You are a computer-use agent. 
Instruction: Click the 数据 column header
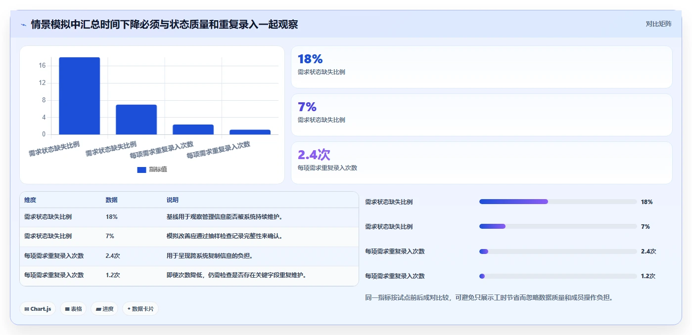(112, 200)
